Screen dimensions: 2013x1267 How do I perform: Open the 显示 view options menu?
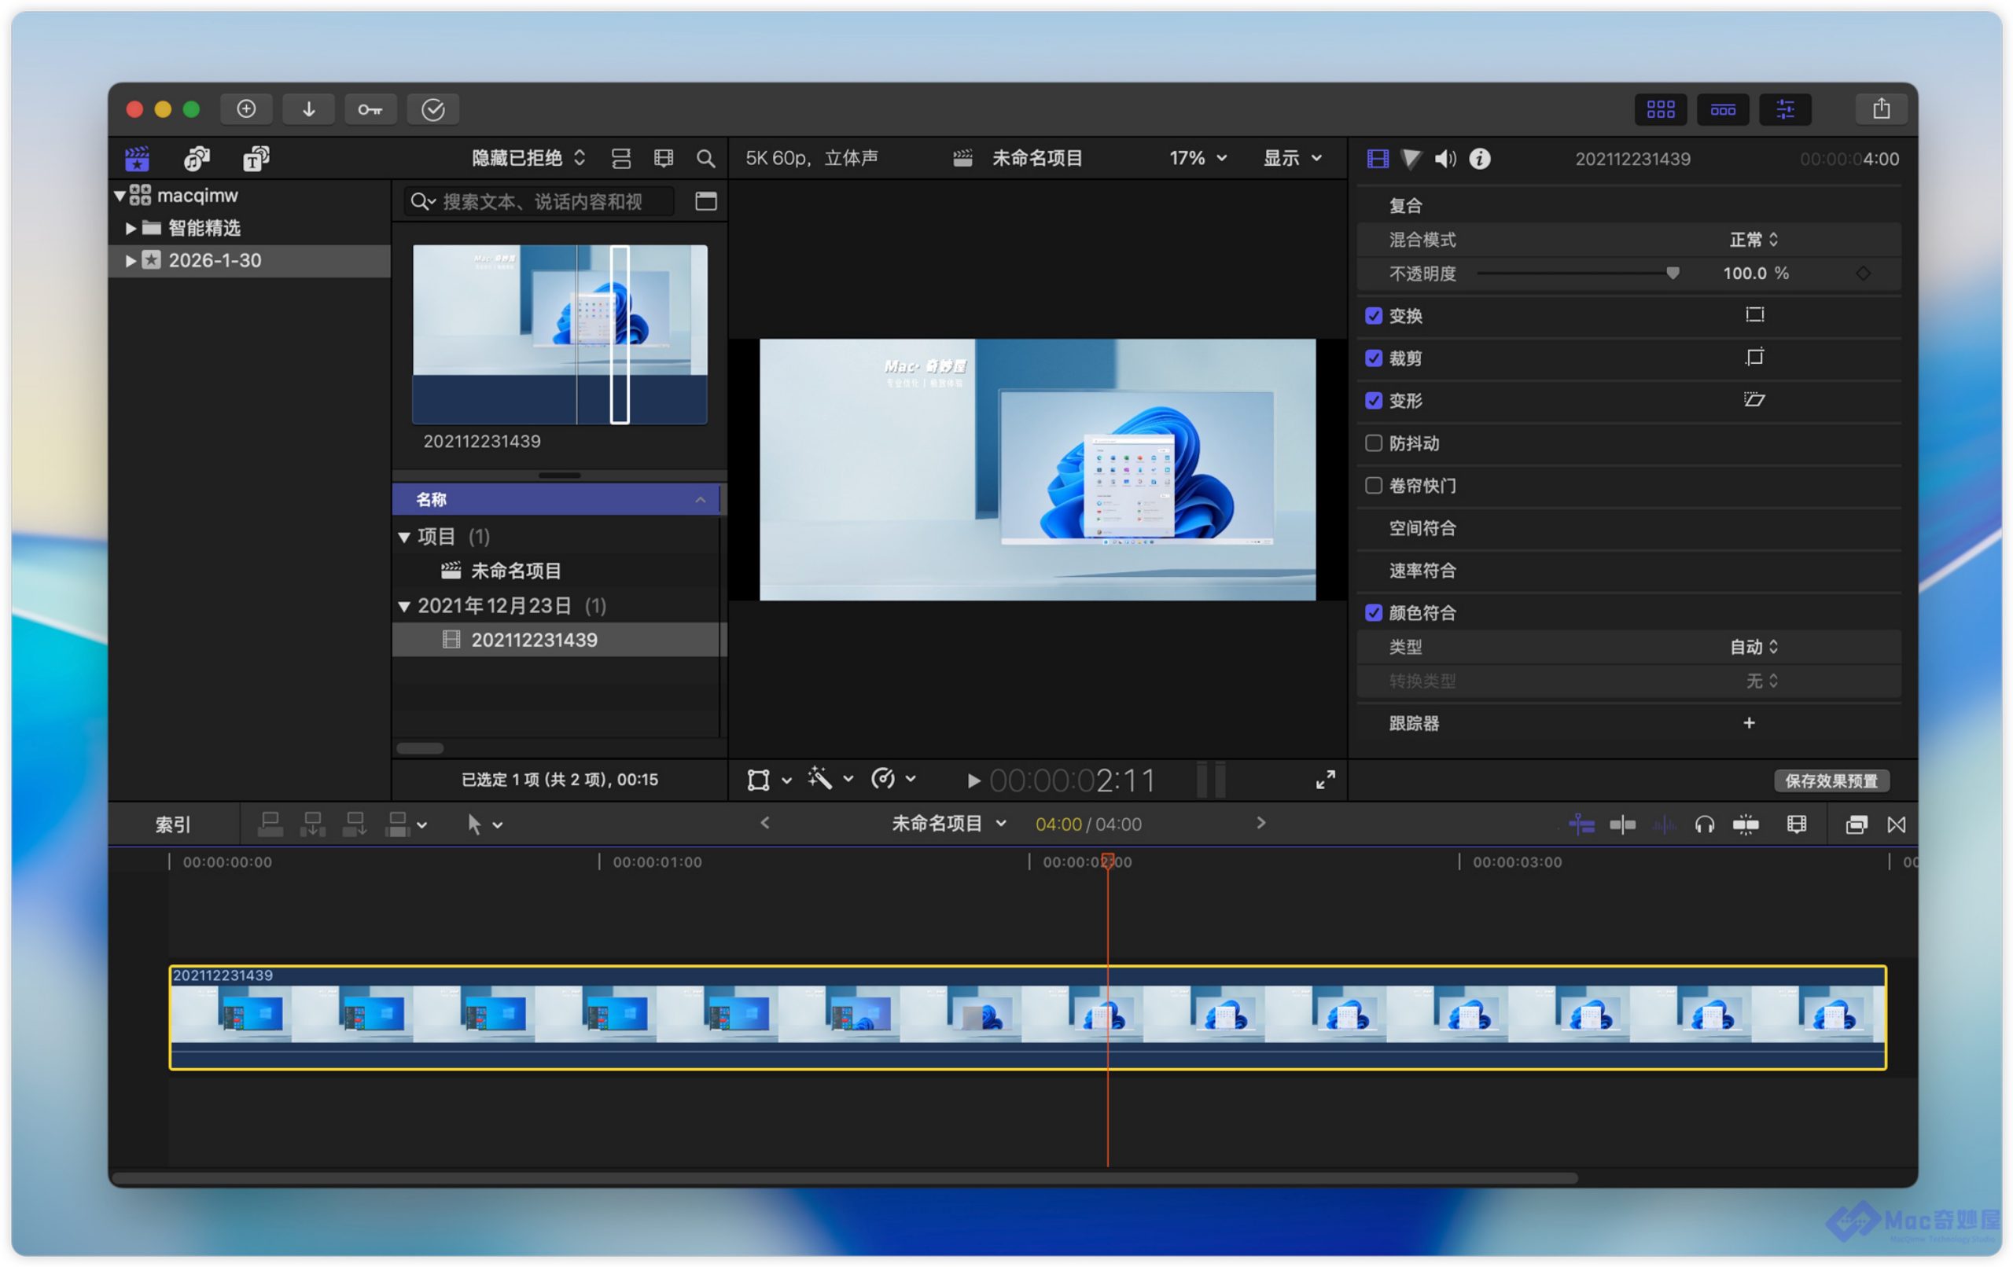(1292, 159)
